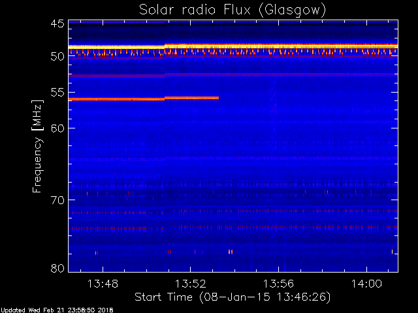Image resolution: width=418 pixels, height=313 pixels.
Task: Click the orange emission band near 56 MHz
Action: coord(144,98)
